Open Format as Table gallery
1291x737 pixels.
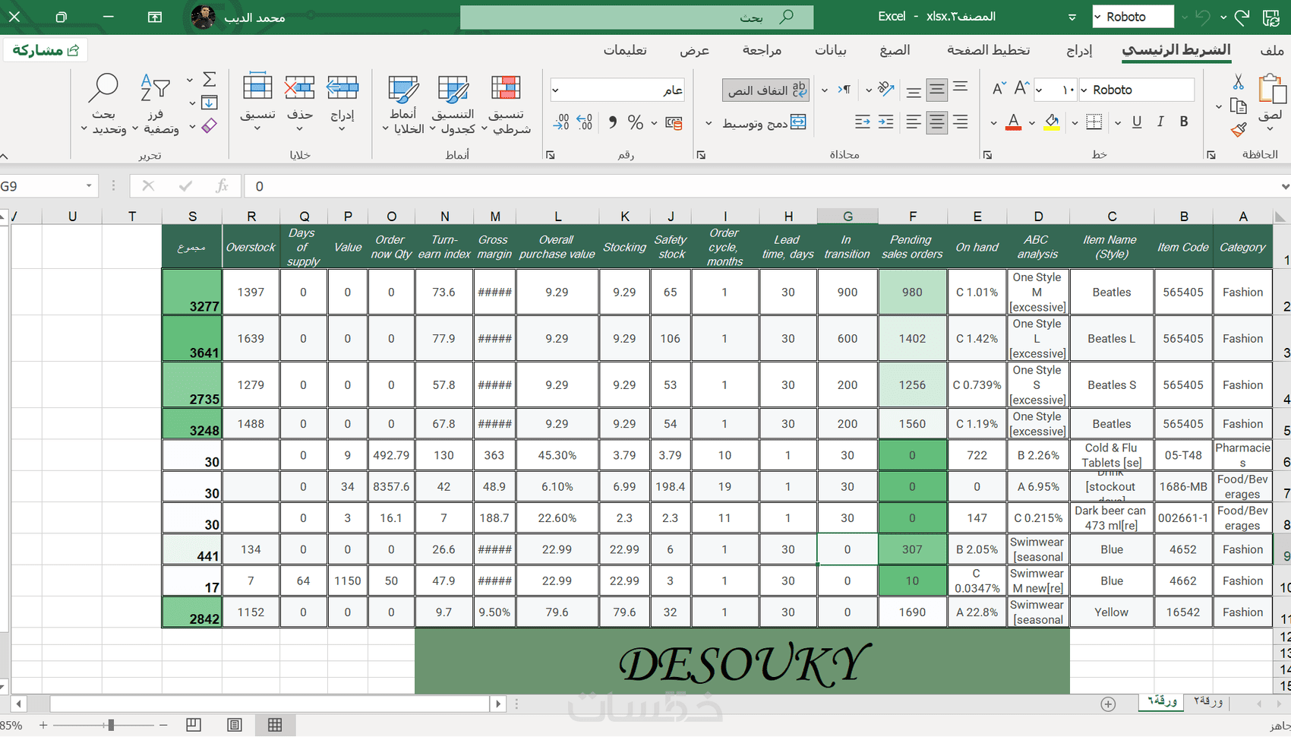coord(454,105)
